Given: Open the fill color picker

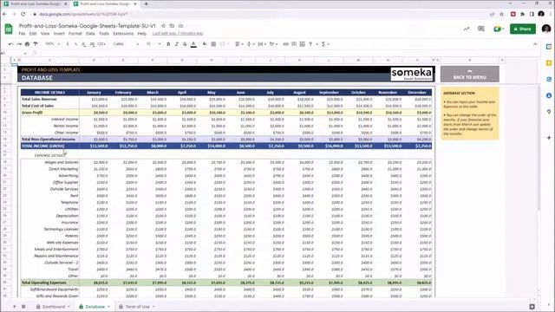Looking at the screenshot, I should point(205,44).
